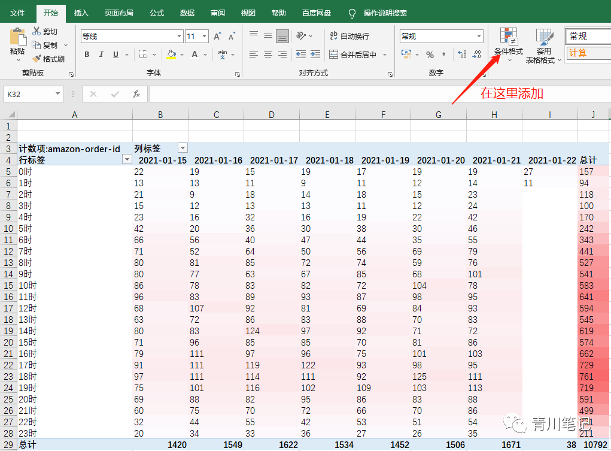611x451 pixels.
Task: Click the phonetic guide (wén) icon
Action: [x=222, y=55]
